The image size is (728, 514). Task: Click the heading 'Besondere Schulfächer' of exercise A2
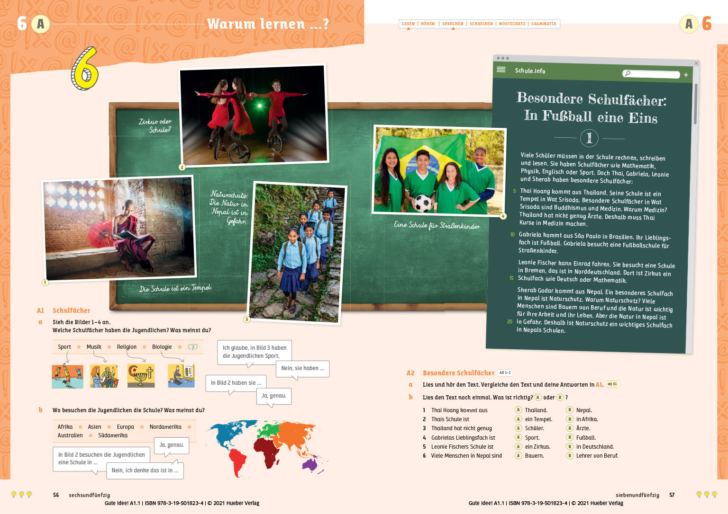(458, 373)
